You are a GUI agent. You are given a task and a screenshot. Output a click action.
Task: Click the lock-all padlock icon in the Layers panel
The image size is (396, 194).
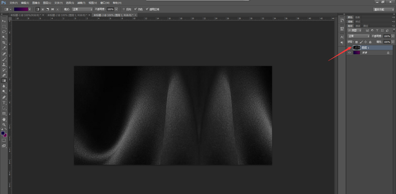point(370,42)
